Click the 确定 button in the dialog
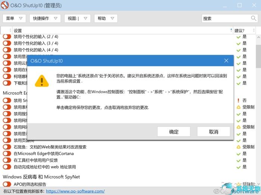261x195 pixels. (x=174, y=132)
